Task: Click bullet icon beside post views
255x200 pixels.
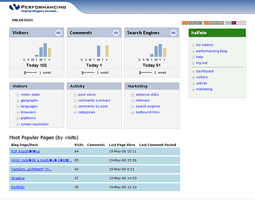Action: 75,95
